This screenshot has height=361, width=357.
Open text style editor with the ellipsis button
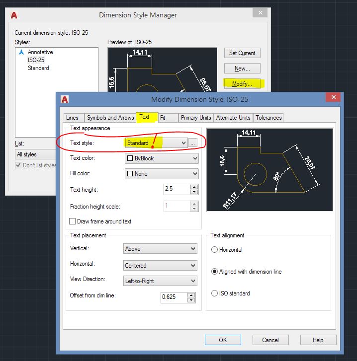[x=193, y=143]
